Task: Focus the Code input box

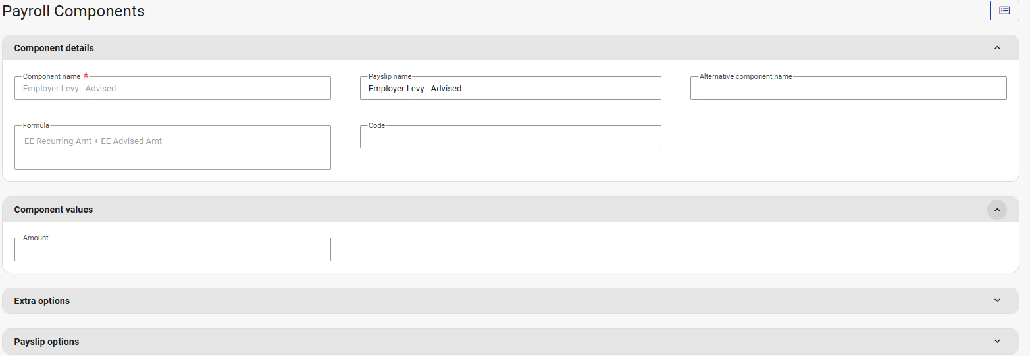Action: tap(510, 137)
